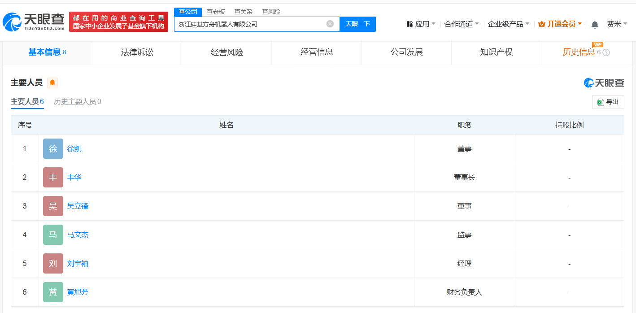Open 黄旭芳's profile link
Screen dimensions: 636x313
click(x=78, y=292)
